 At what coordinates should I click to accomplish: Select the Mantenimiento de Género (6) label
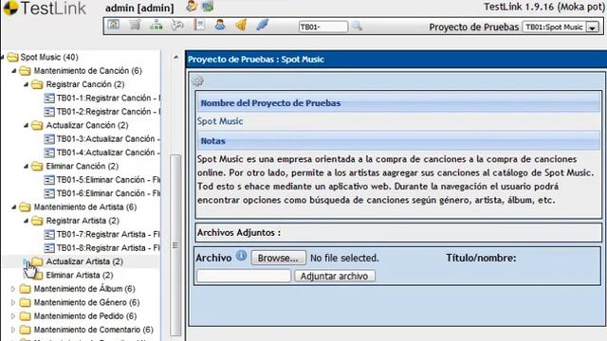pos(86,302)
